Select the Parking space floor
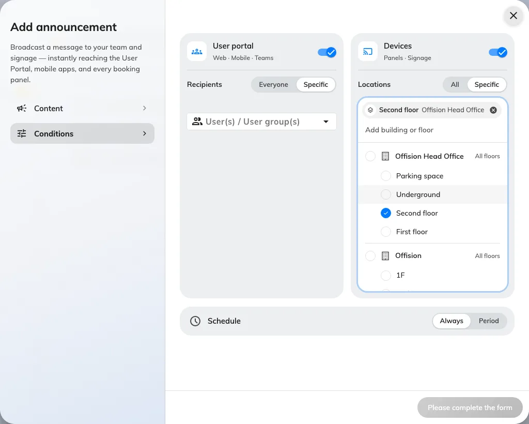529x424 pixels. [x=386, y=176]
